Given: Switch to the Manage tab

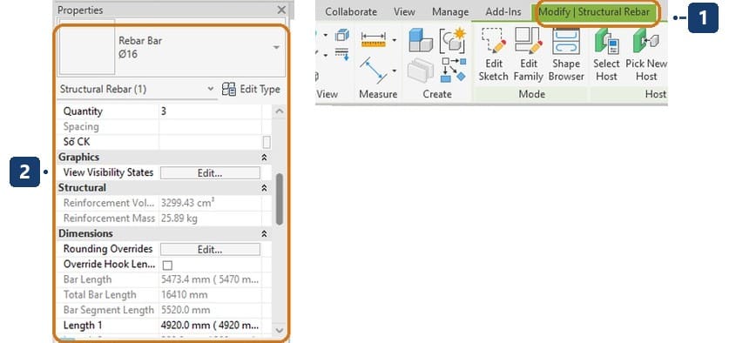Looking at the screenshot, I should click(450, 12).
